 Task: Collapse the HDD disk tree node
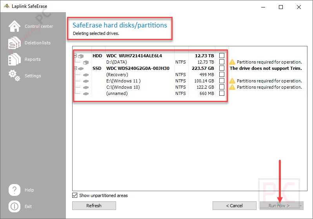click(x=75, y=56)
